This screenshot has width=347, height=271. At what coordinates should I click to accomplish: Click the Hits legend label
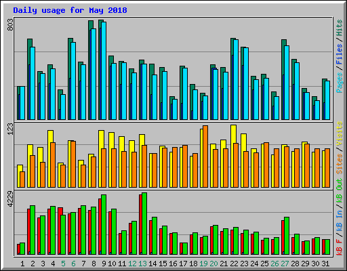click(340, 28)
